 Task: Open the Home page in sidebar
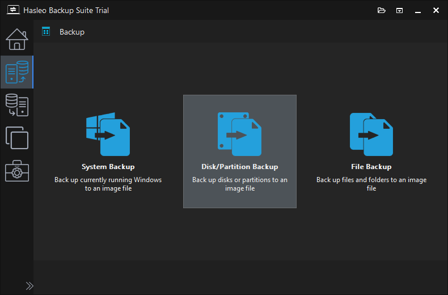coord(17,40)
